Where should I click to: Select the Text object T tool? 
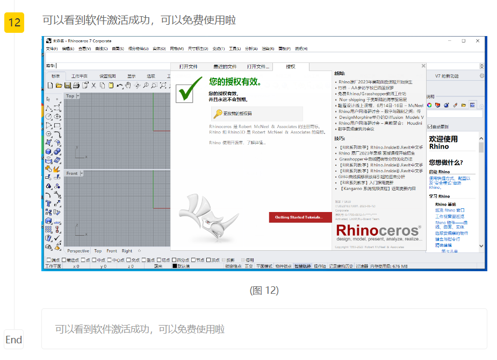click(x=48, y=203)
